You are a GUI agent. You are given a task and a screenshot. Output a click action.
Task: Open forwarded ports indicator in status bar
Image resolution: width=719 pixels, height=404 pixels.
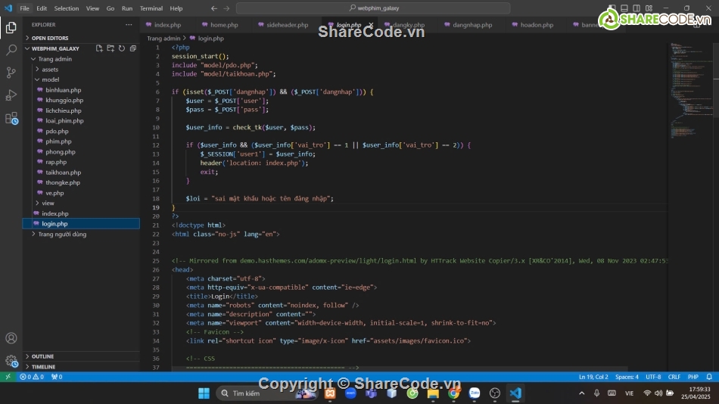click(x=57, y=377)
